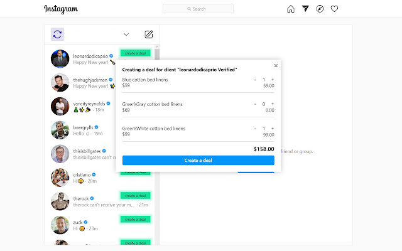Select the vancityreynolds username
Image resolution: width=402 pixels, height=251 pixels.
[89, 104]
